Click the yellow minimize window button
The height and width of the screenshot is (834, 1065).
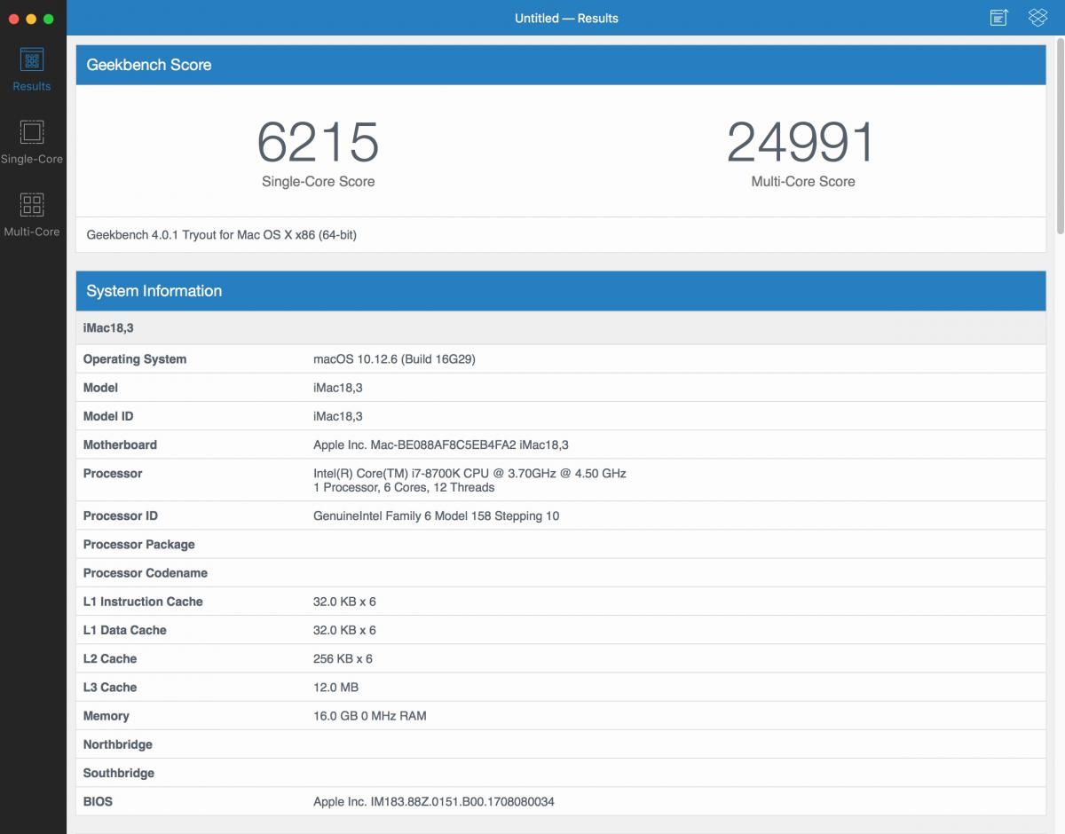(x=31, y=19)
